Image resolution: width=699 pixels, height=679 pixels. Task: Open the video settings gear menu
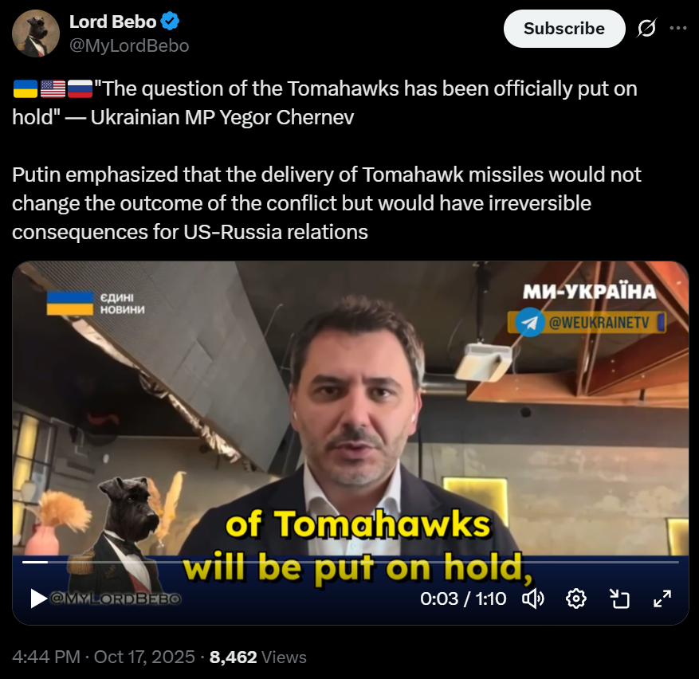click(576, 599)
